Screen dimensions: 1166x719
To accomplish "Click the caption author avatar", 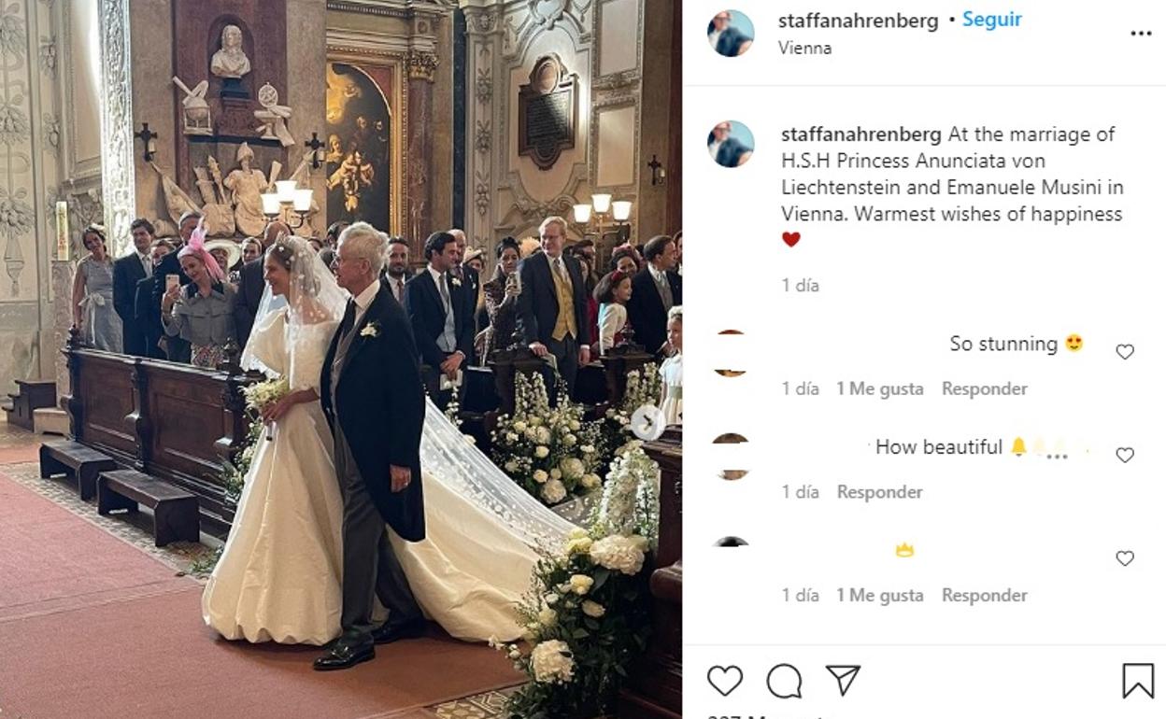I will pyautogui.click(x=731, y=144).
